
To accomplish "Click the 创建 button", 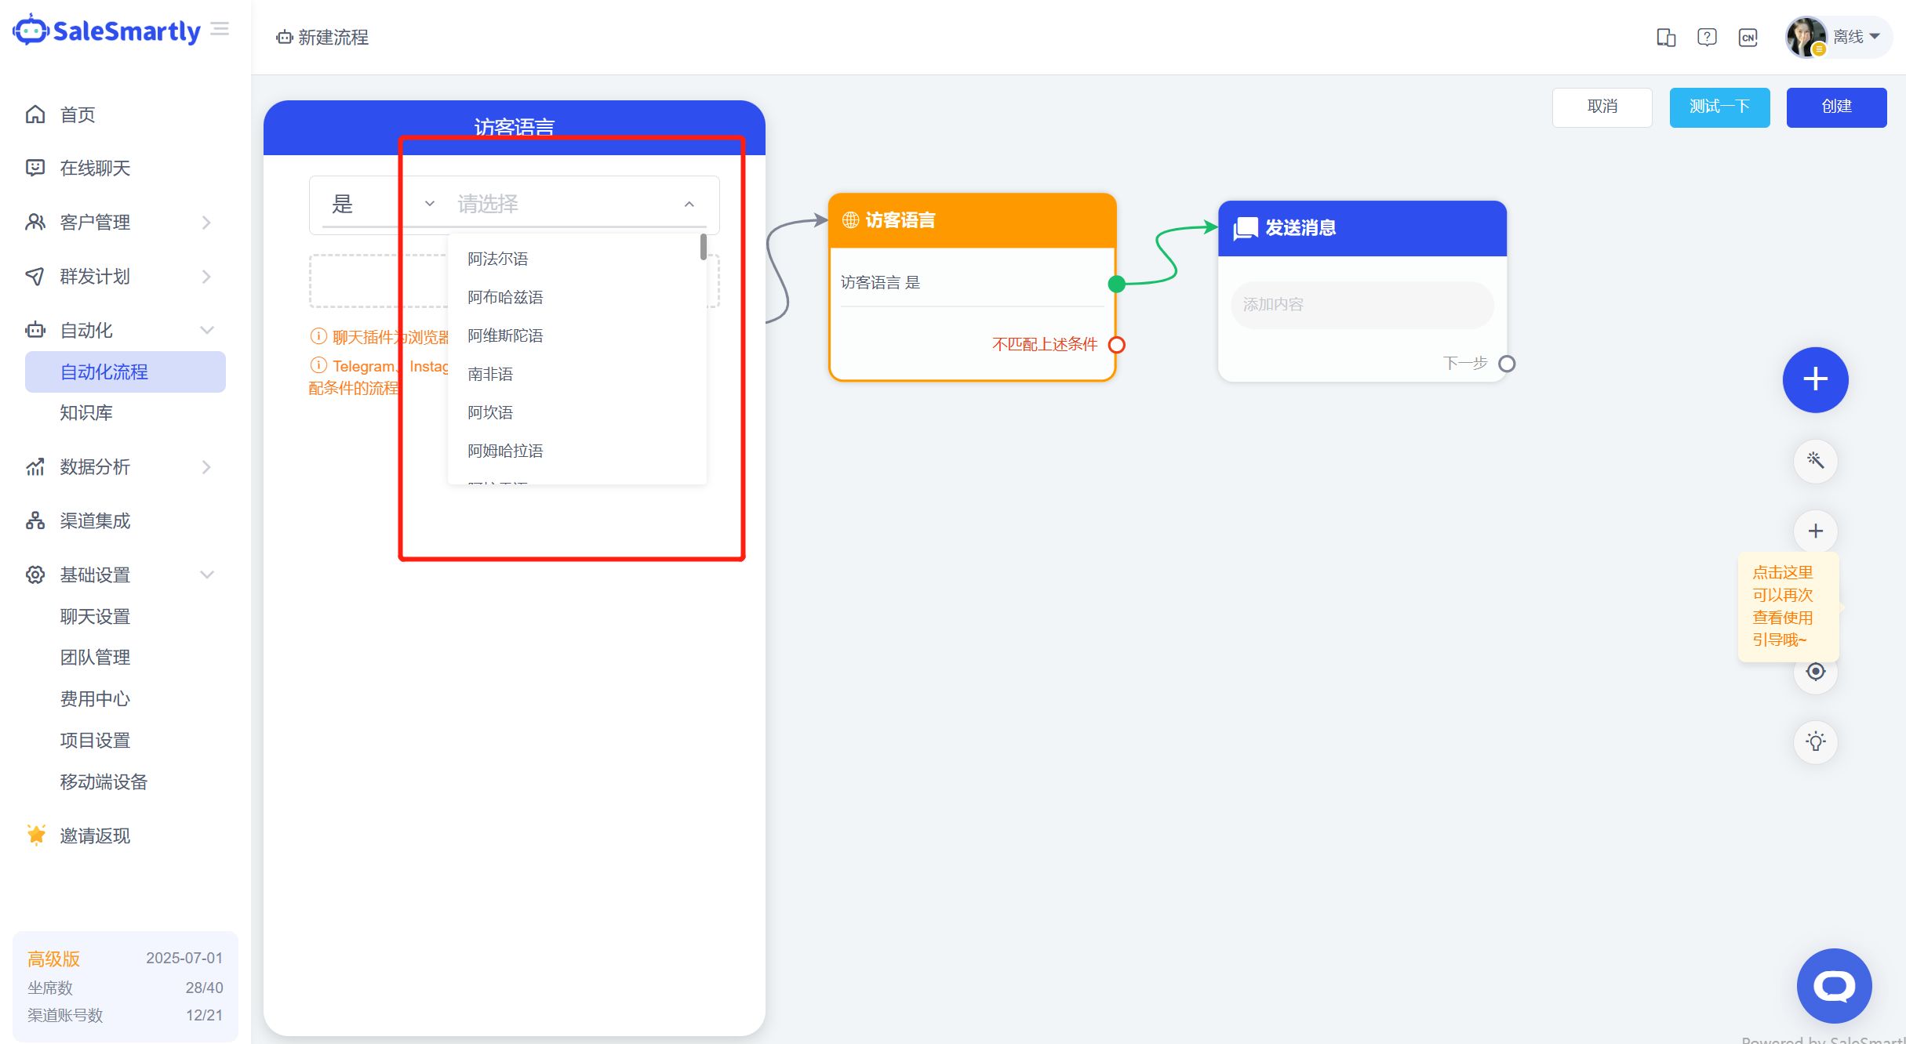I will point(1836,107).
